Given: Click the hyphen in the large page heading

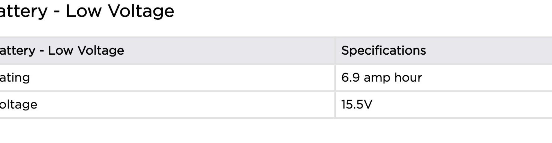Looking at the screenshot, I should click(x=57, y=12).
